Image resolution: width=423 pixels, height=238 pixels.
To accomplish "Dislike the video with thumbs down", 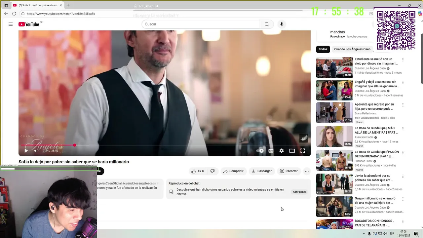I will 212,171.
